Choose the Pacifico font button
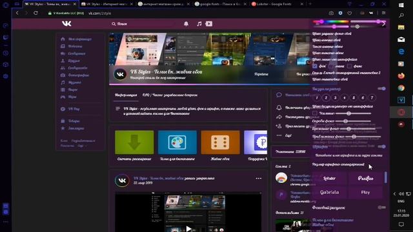 [365, 179]
